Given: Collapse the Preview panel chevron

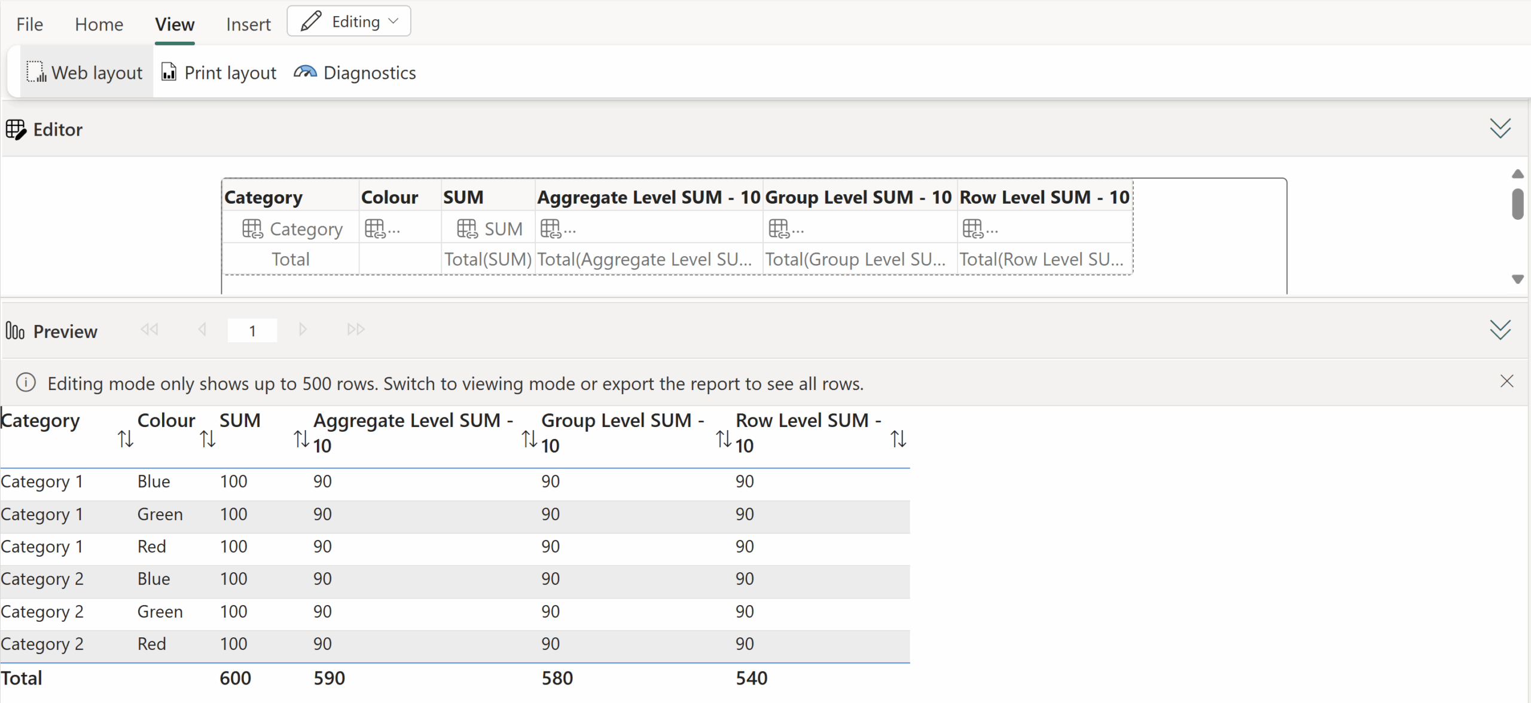Looking at the screenshot, I should (1500, 330).
